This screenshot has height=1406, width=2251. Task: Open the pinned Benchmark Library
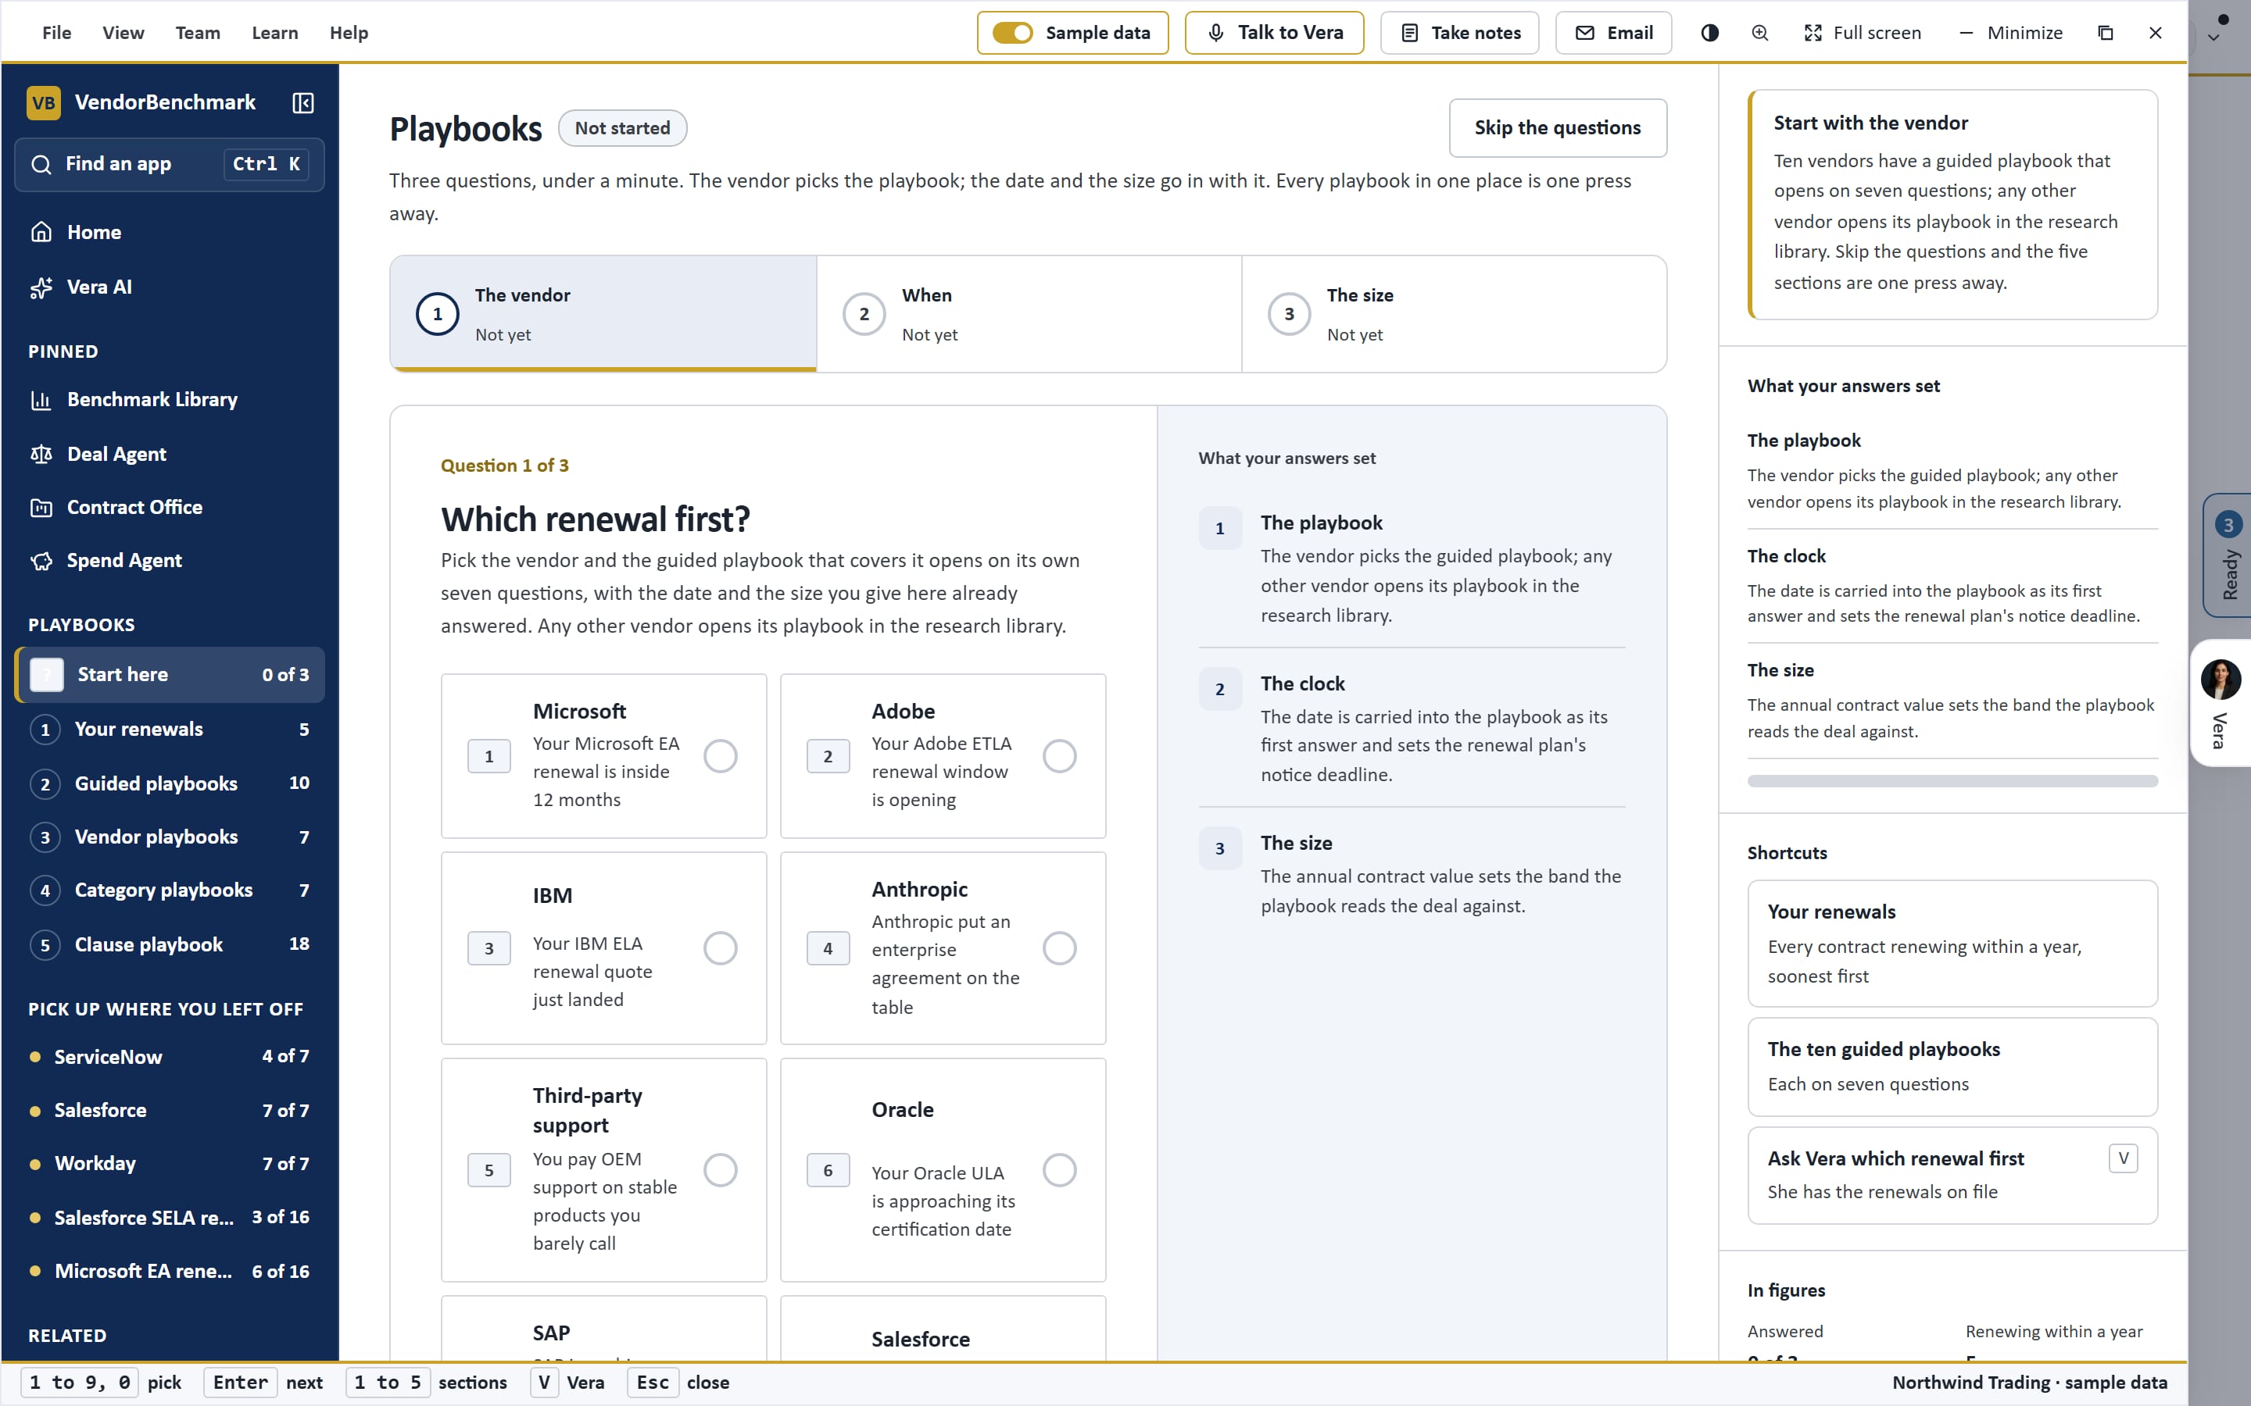coord(170,400)
